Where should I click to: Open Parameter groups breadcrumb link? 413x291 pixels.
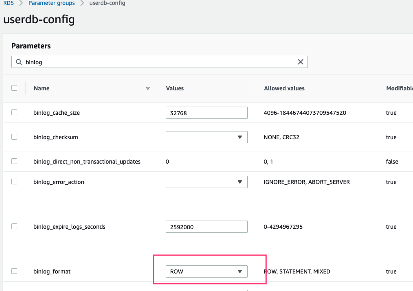pyautogui.click(x=52, y=3)
